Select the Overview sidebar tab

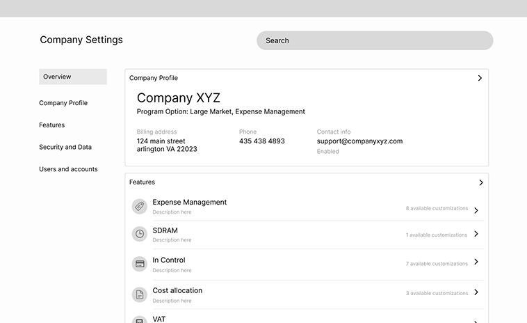point(73,77)
